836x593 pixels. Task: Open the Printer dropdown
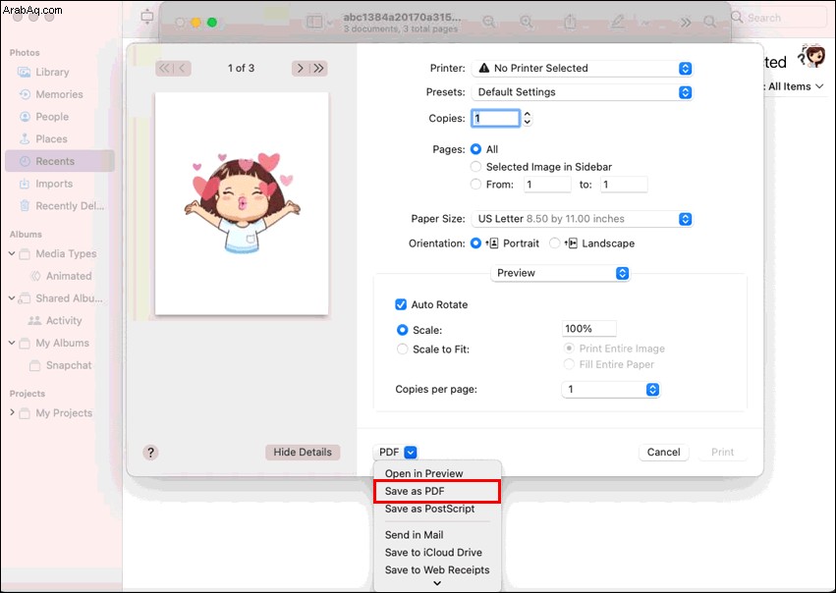click(x=583, y=68)
